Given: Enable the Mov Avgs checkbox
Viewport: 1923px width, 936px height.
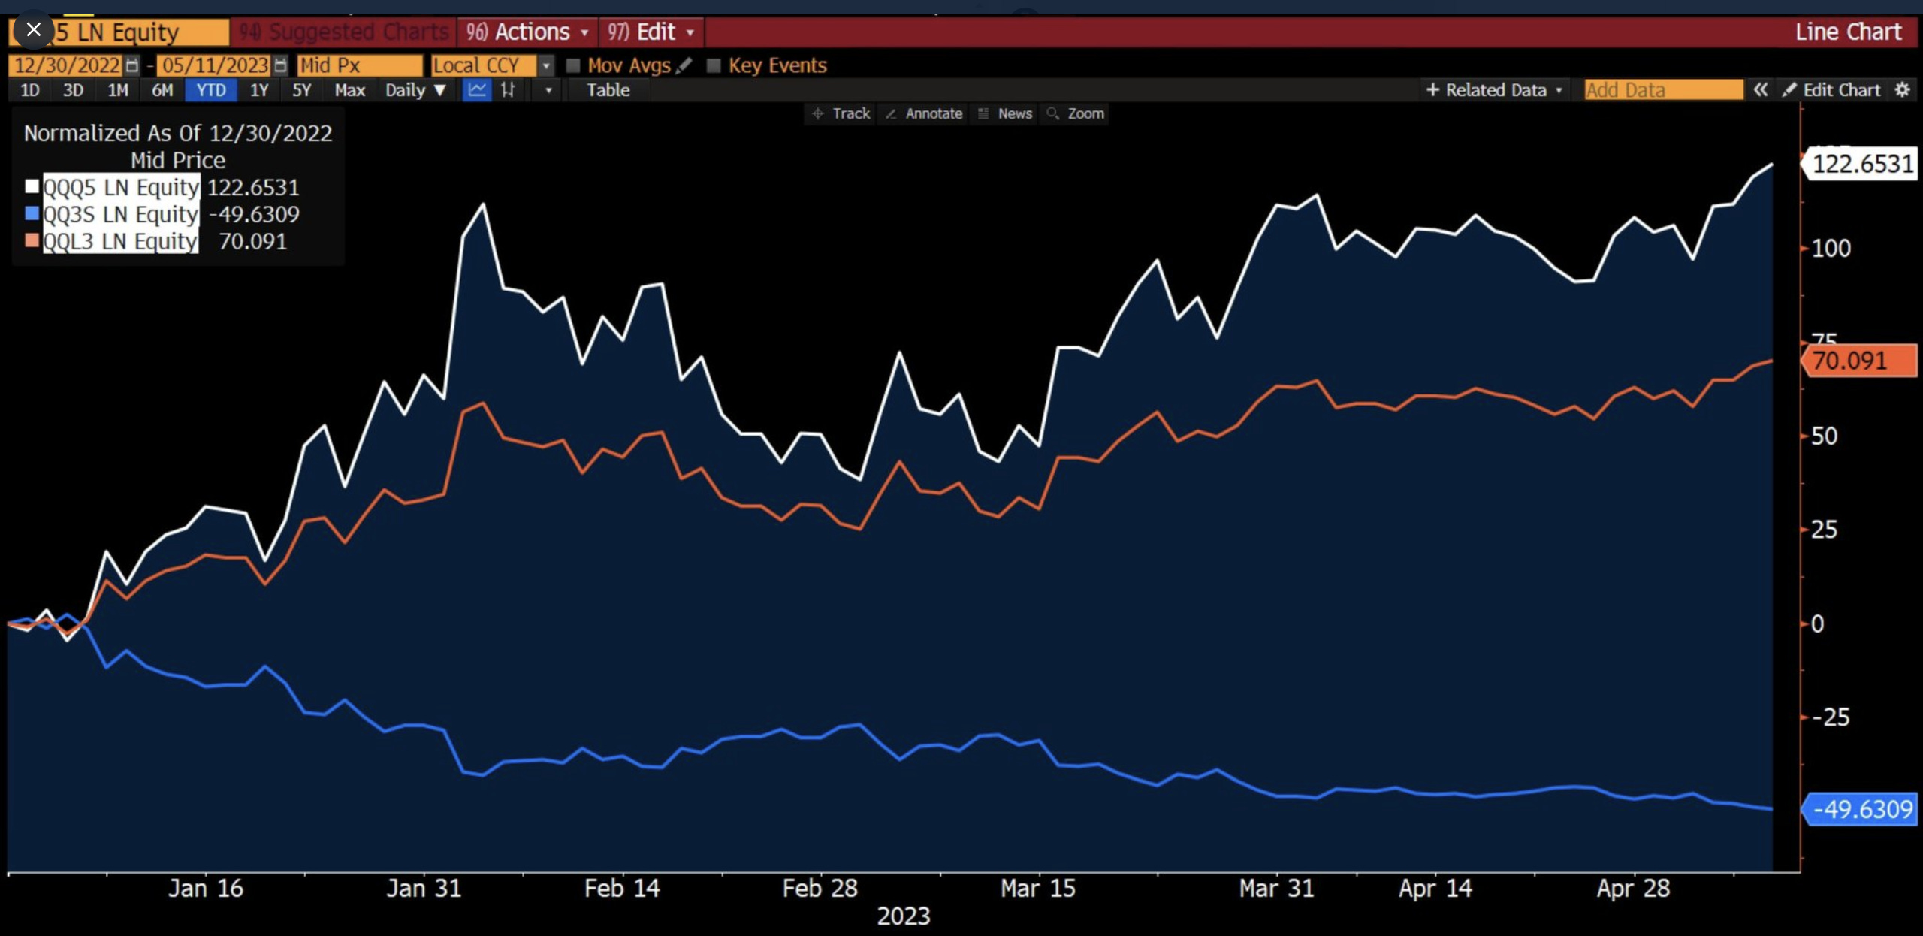Looking at the screenshot, I should 573,65.
